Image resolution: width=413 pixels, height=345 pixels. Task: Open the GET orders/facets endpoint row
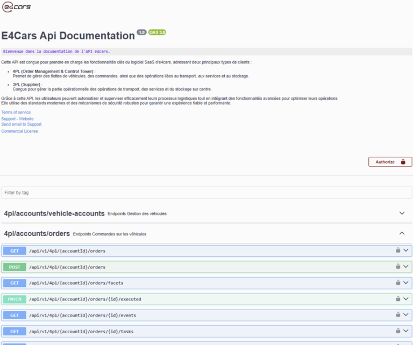[x=161, y=283]
